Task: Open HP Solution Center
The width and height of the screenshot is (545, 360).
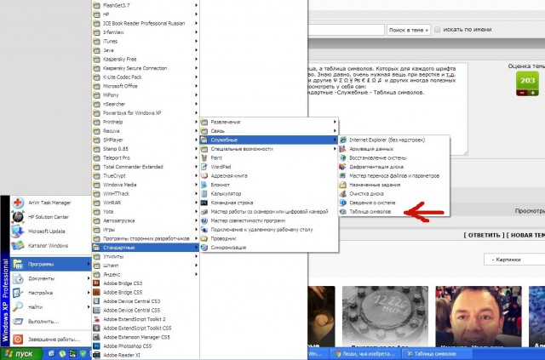Action: tap(50, 217)
